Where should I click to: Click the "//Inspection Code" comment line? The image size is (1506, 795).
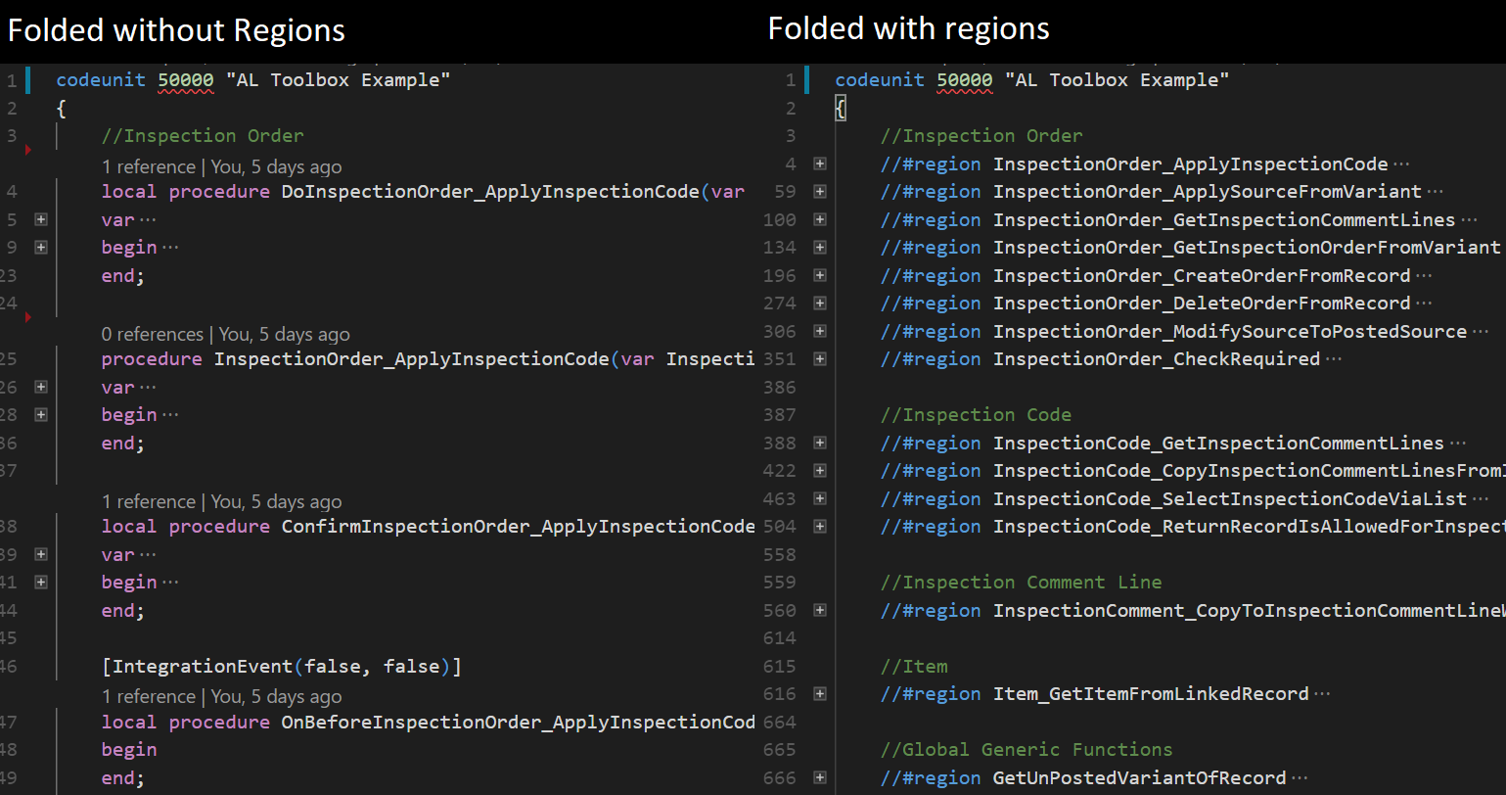click(x=976, y=415)
